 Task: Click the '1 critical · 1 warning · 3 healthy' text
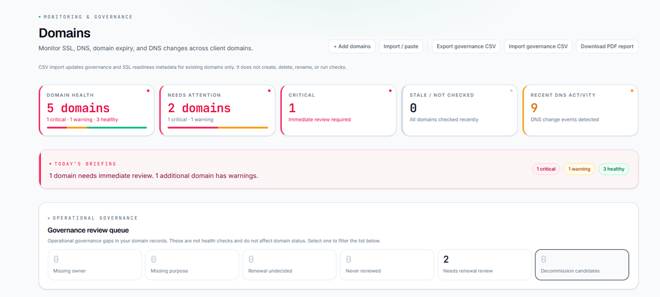point(82,119)
